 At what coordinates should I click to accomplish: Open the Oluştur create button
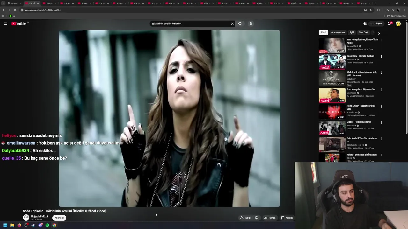(x=376, y=24)
